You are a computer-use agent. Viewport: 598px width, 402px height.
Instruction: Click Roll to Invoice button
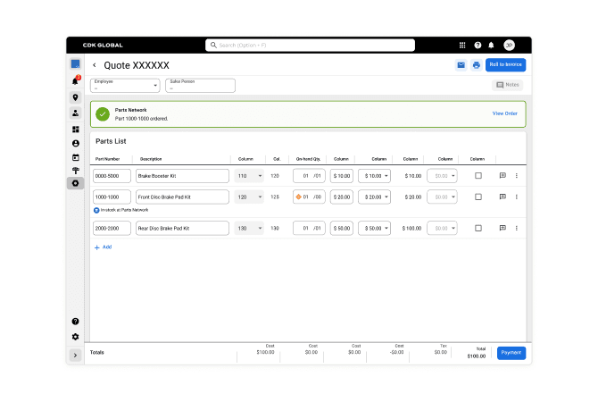(506, 65)
